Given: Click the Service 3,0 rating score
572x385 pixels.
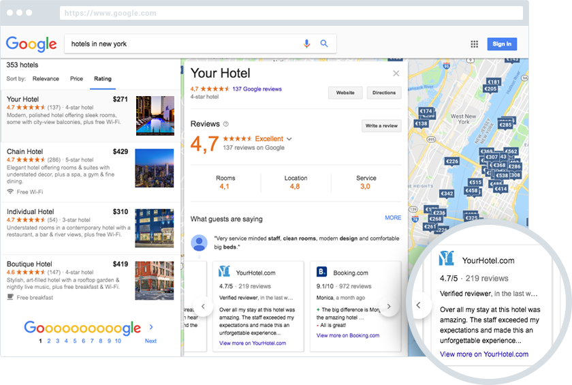Looking at the screenshot, I should click(365, 187).
